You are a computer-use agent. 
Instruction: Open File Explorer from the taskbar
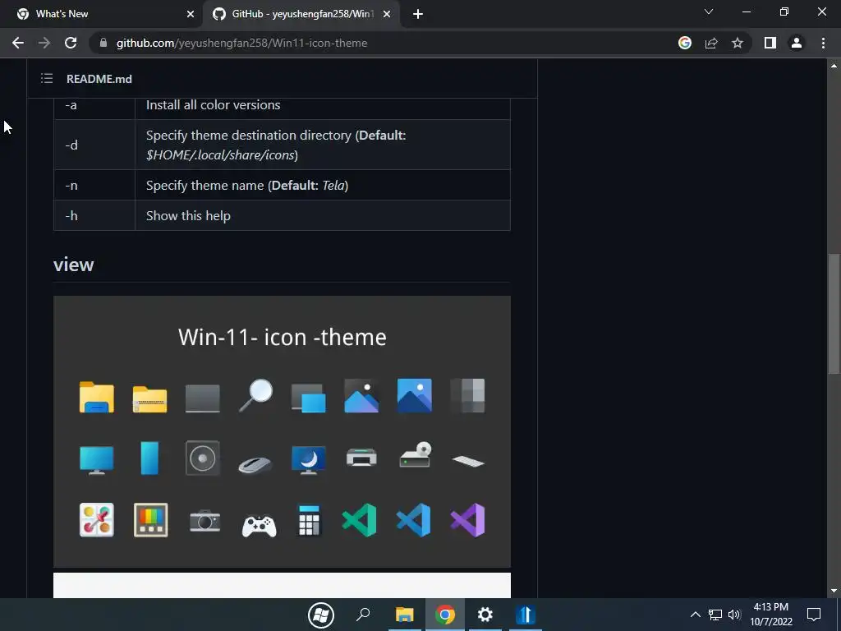(x=404, y=615)
